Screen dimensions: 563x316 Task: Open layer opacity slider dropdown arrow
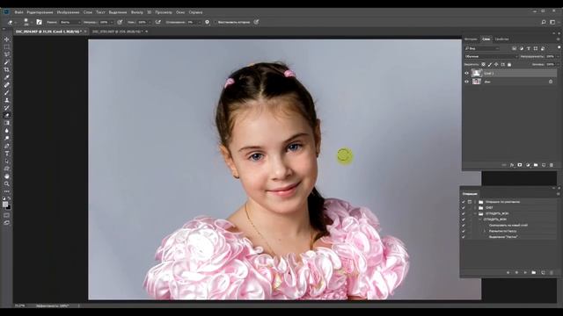[558, 56]
